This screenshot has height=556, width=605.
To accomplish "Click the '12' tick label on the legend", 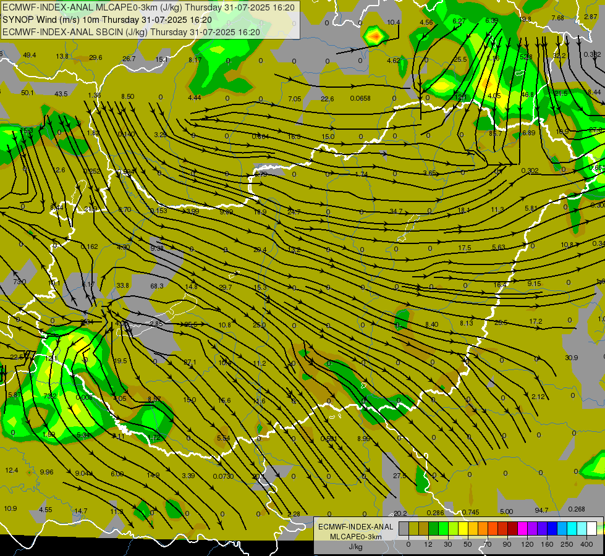I will tap(428, 544).
